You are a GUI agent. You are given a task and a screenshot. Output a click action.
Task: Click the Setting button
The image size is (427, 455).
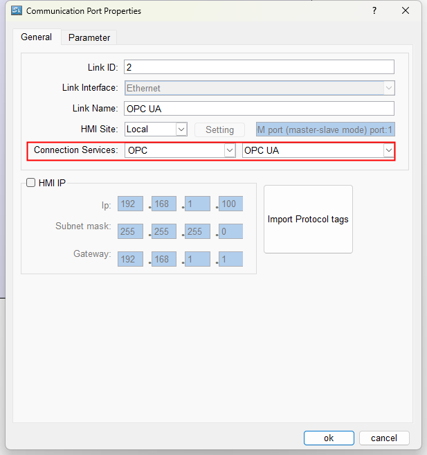(x=219, y=130)
